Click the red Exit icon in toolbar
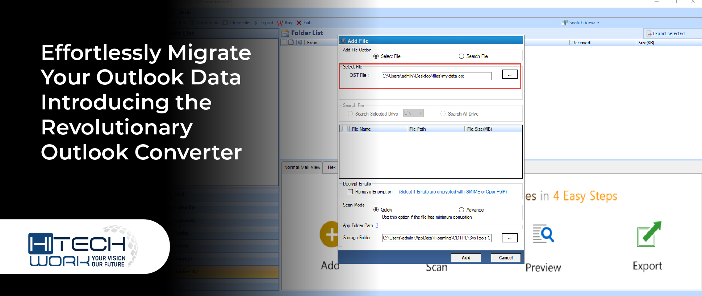 (299, 22)
